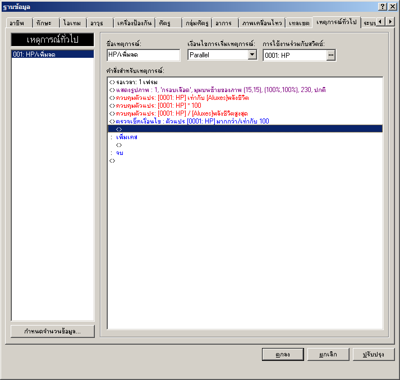Open the อาการ tab
The image size is (400, 380).
pos(225,23)
